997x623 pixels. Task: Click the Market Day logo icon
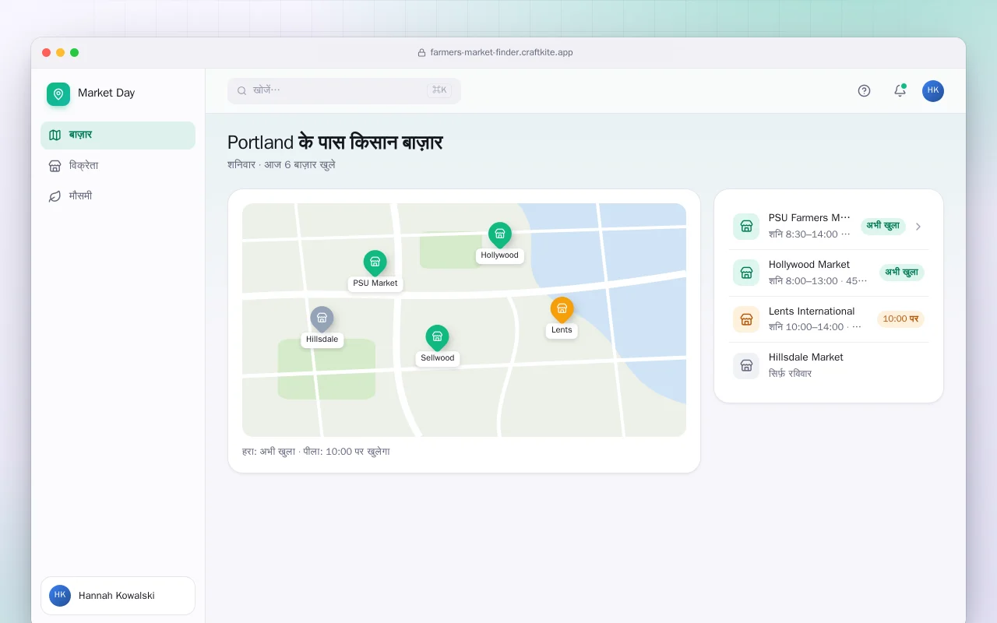pyautogui.click(x=58, y=94)
